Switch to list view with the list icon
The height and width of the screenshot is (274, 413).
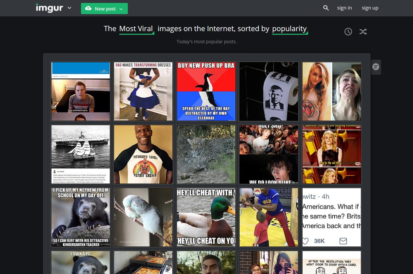point(376,67)
